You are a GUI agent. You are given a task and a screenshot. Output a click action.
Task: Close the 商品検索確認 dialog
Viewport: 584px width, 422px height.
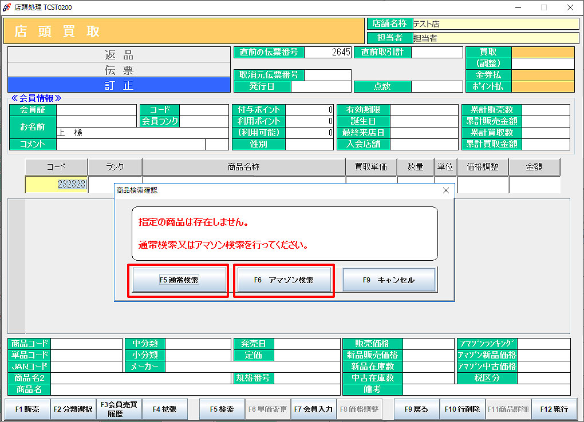[446, 190]
